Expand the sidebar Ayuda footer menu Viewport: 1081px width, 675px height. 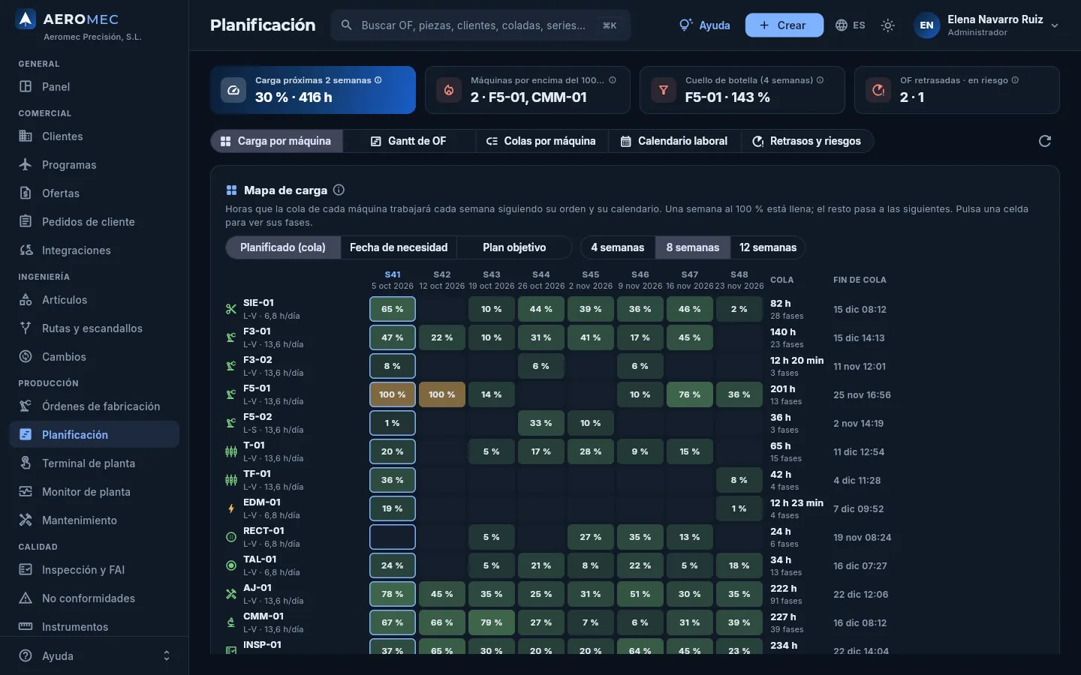(x=94, y=655)
